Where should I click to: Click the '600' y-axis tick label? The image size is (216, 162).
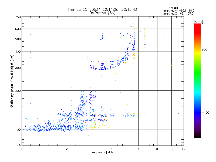(18, 29)
